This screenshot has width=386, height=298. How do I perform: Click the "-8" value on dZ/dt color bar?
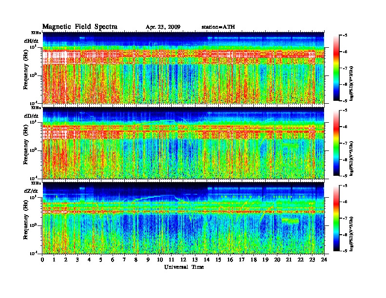click(x=345, y=235)
